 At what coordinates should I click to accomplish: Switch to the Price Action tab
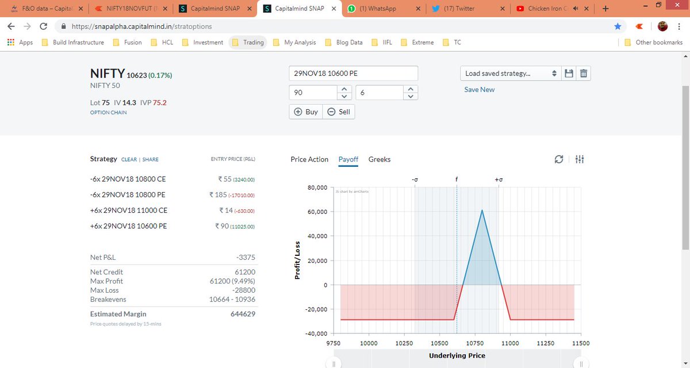point(309,159)
